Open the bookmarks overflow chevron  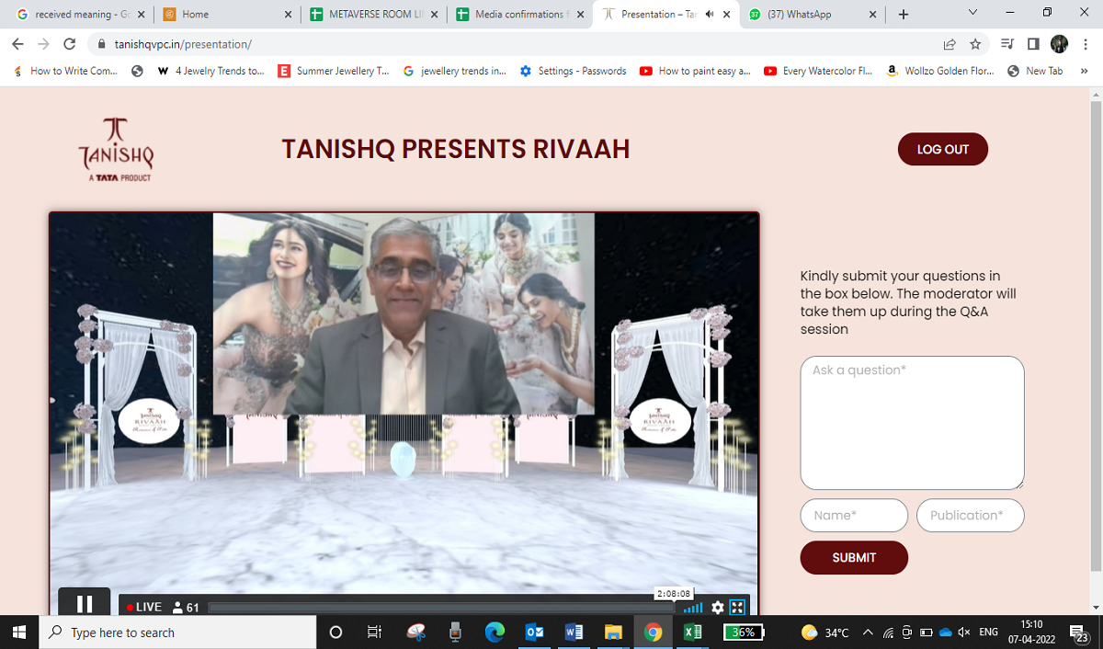point(1084,70)
